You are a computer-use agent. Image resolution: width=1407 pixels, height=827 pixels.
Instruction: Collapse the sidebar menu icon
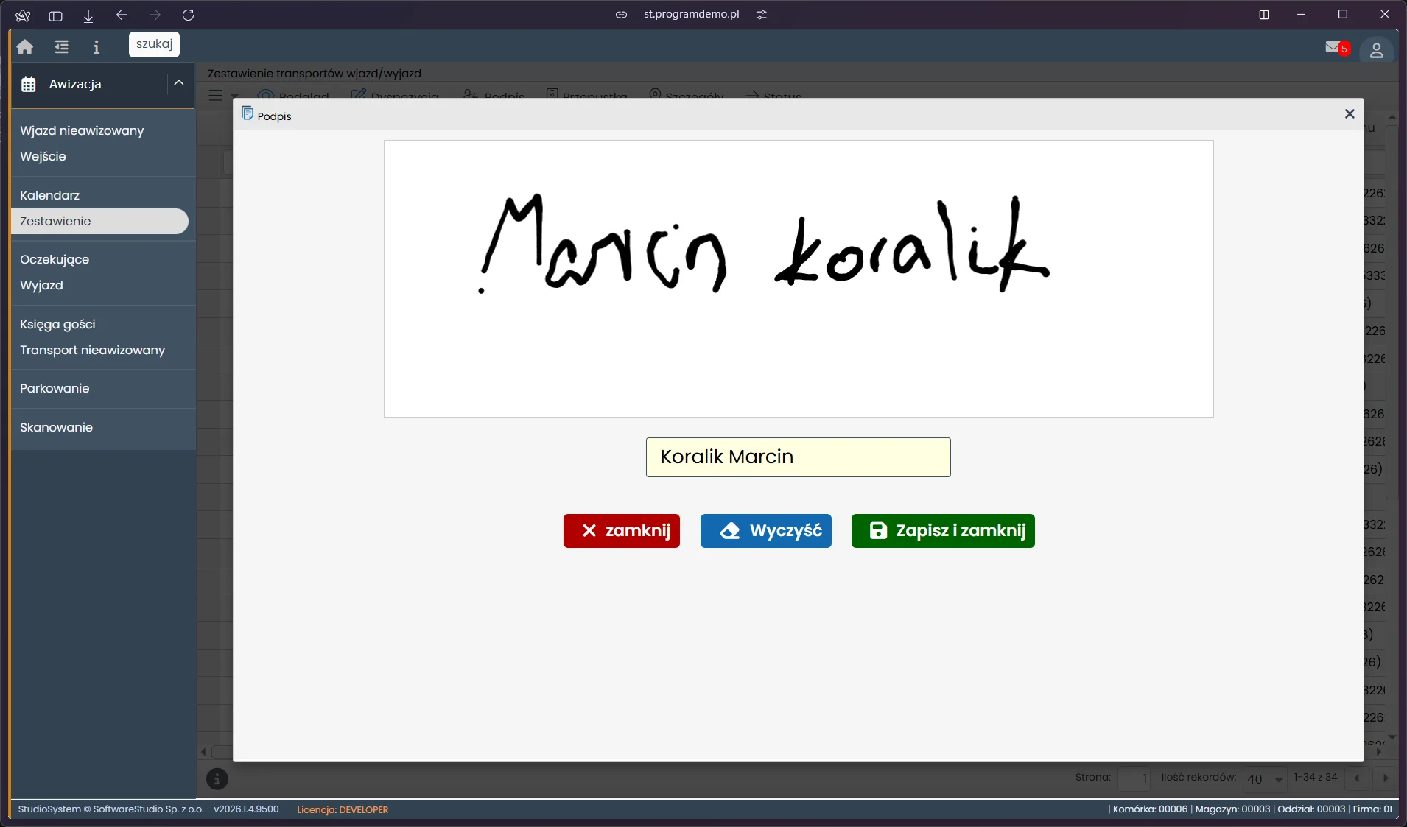point(62,47)
